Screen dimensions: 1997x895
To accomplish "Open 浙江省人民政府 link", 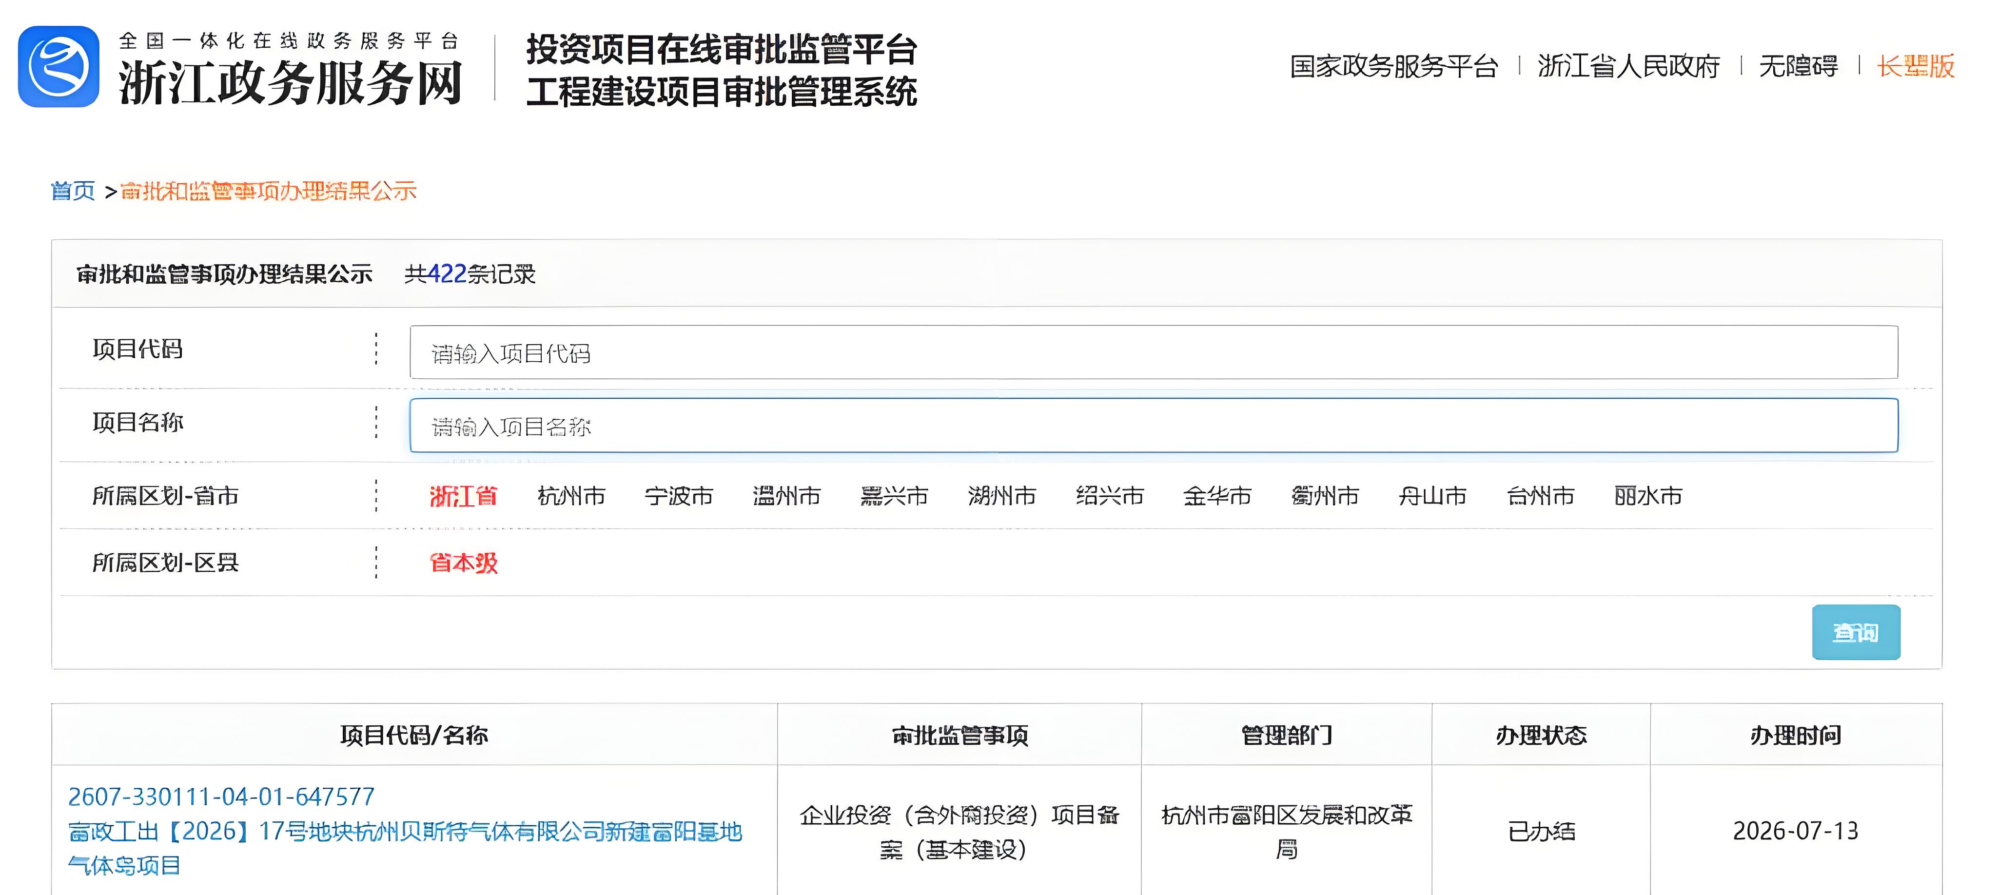I will point(1629,66).
